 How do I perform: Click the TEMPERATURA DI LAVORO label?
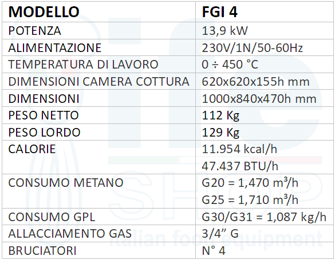click(83, 65)
